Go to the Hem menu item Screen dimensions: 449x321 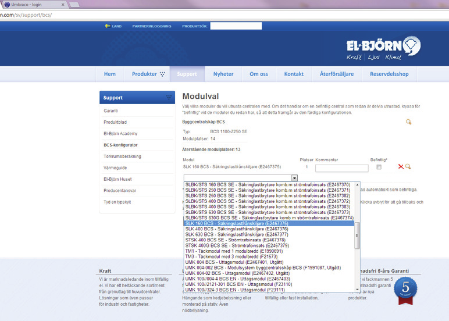(110, 74)
